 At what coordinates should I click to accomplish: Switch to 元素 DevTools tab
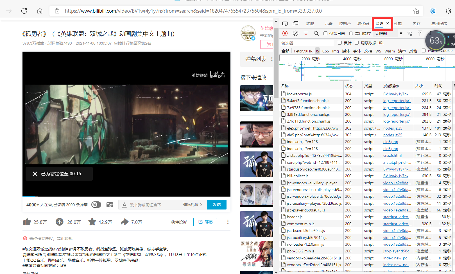point(328,24)
